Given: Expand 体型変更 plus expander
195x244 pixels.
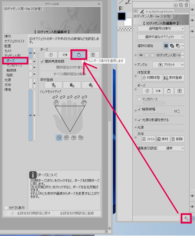Looking at the screenshot, I should click(136, 76).
